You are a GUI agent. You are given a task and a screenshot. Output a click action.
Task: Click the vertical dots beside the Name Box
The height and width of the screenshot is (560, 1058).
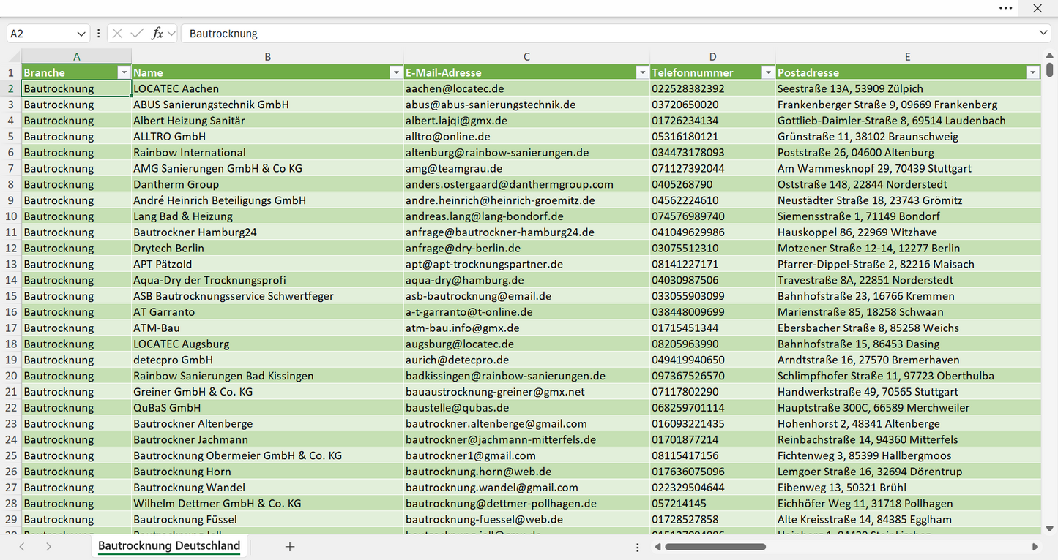pyautogui.click(x=99, y=34)
